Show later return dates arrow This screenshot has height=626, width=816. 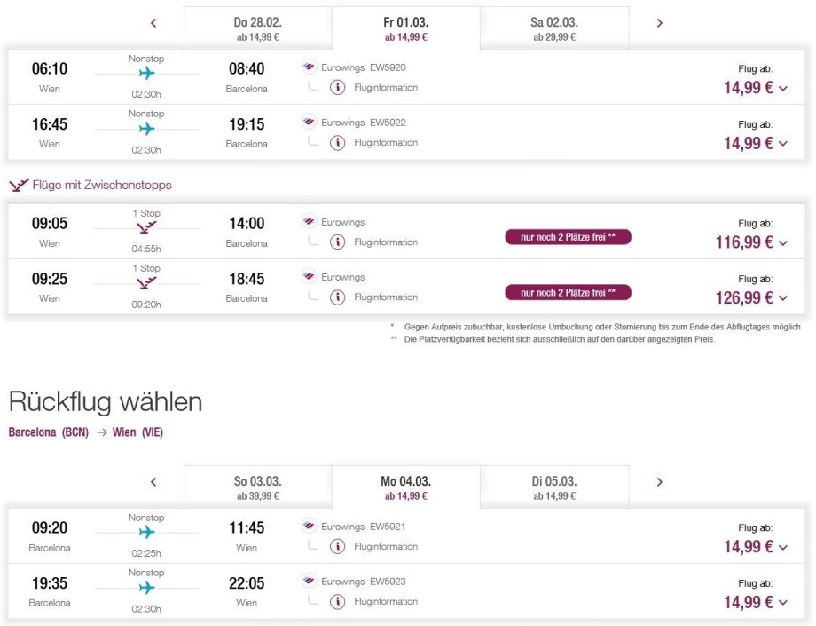[x=659, y=482]
